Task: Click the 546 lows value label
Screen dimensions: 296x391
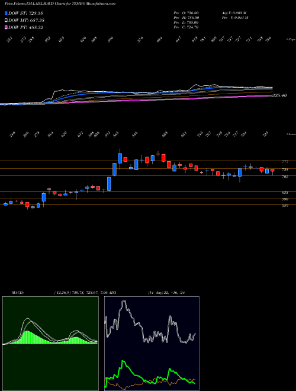Action: 135,134
